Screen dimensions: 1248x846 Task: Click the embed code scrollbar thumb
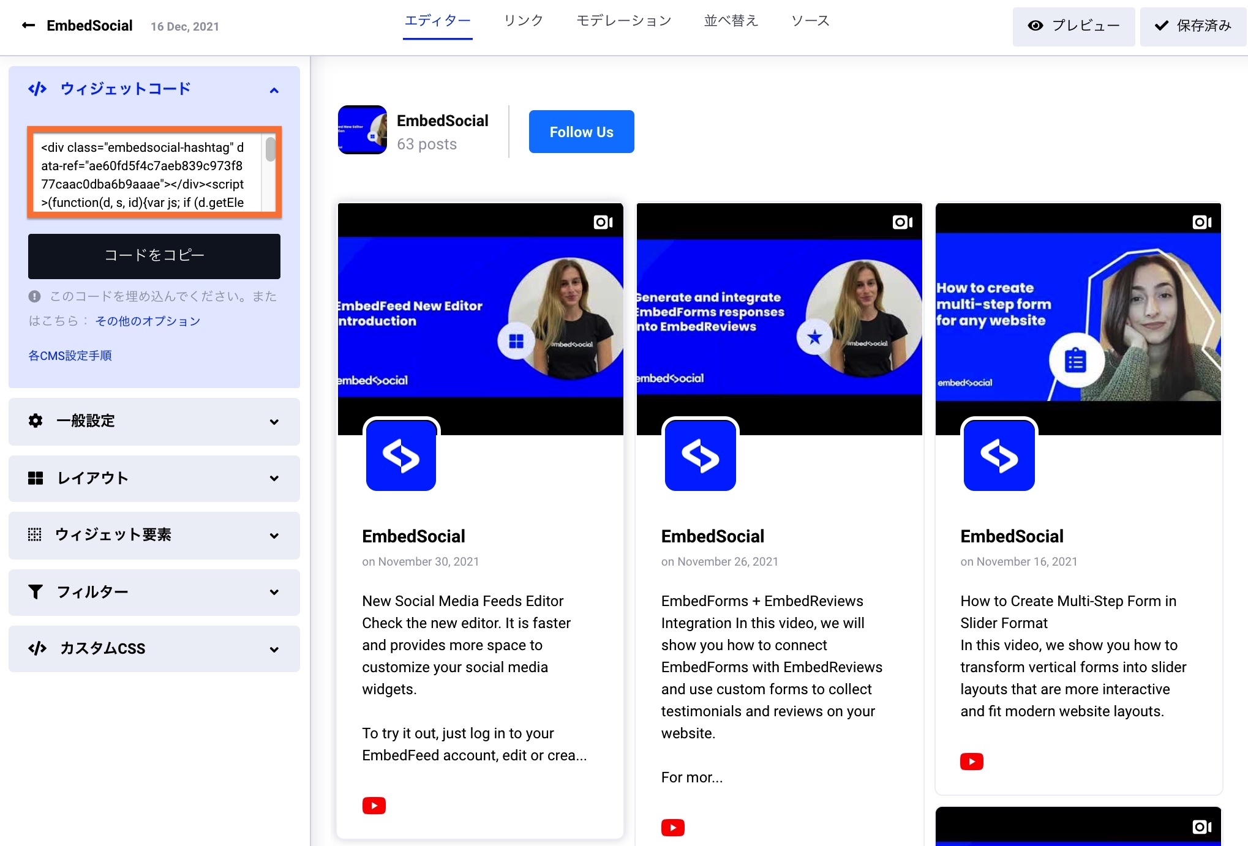(x=270, y=149)
